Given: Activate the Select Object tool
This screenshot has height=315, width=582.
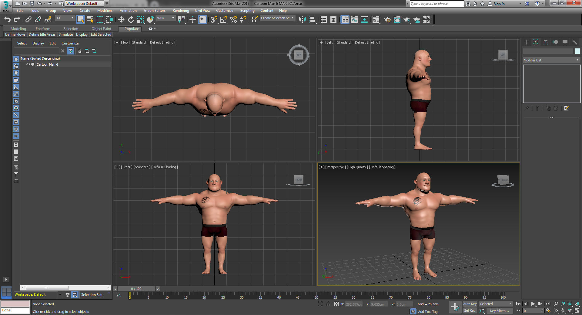Looking at the screenshot, I should coord(81,20).
